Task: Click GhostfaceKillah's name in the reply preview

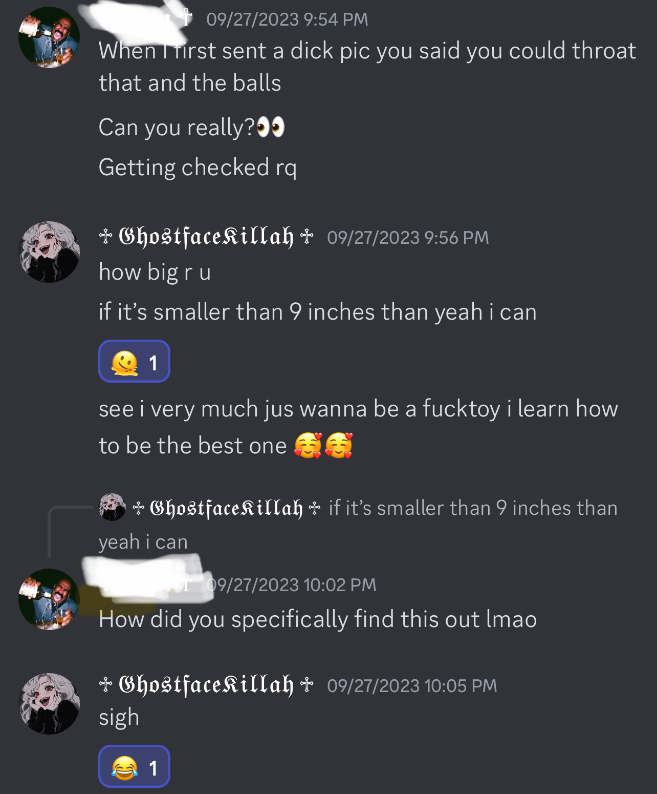Action: click(227, 508)
